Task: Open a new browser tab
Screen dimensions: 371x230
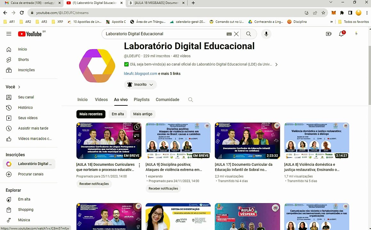Action: click(x=193, y=3)
